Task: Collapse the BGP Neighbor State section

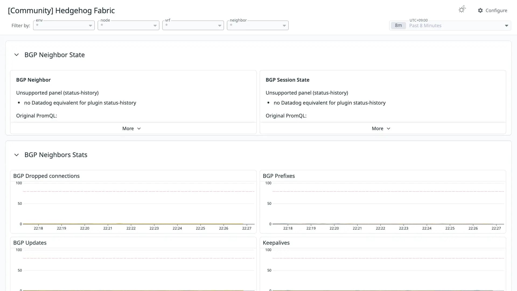Action: (x=16, y=55)
